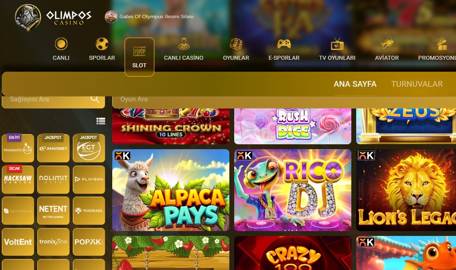This screenshot has height=270, width=456.
Task: Click the provider search magnifier icon
Action: click(x=95, y=99)
